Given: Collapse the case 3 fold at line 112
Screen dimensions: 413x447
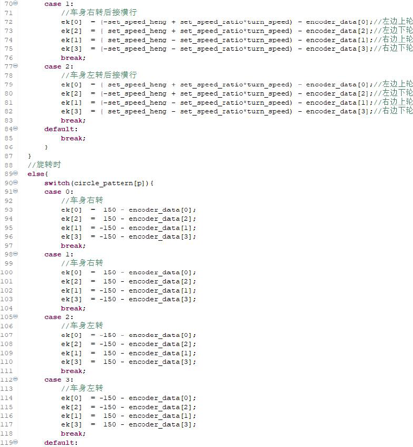Looking at the screenshot, I should point(16,379).
